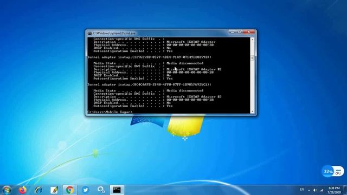Open the network signal tray icon
Viewport: 347px width, 195px height.
tap(322, 190)
